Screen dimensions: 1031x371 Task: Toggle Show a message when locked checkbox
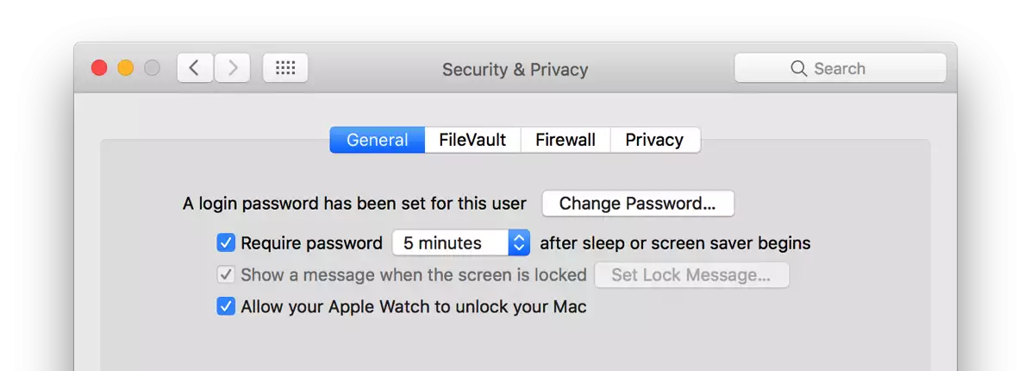tap(226, 275)
